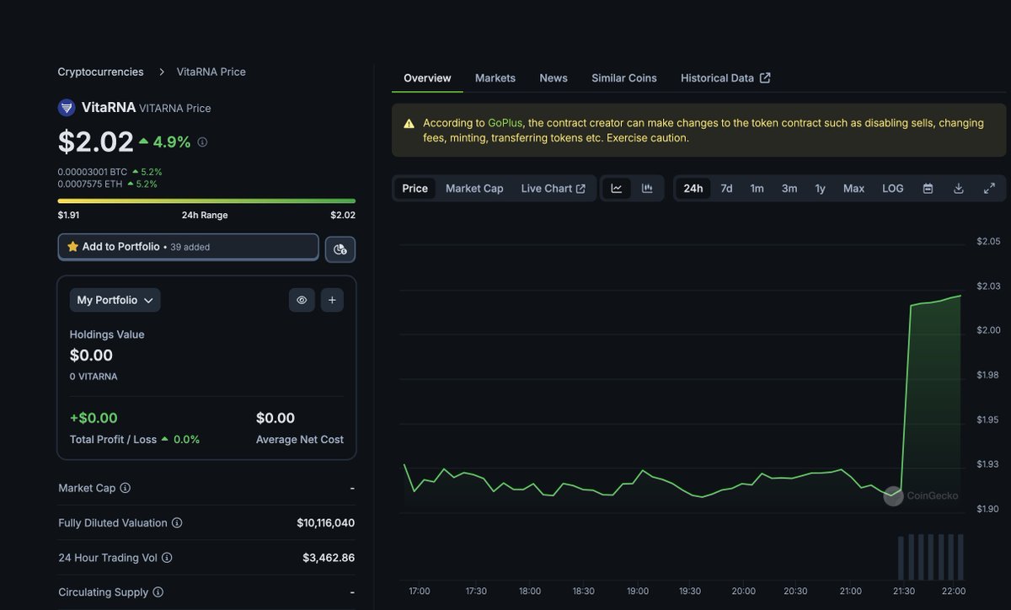Click $3,462.86 trading volume value
Viewport: 1011px width, 610px height.
click(329, 558)
